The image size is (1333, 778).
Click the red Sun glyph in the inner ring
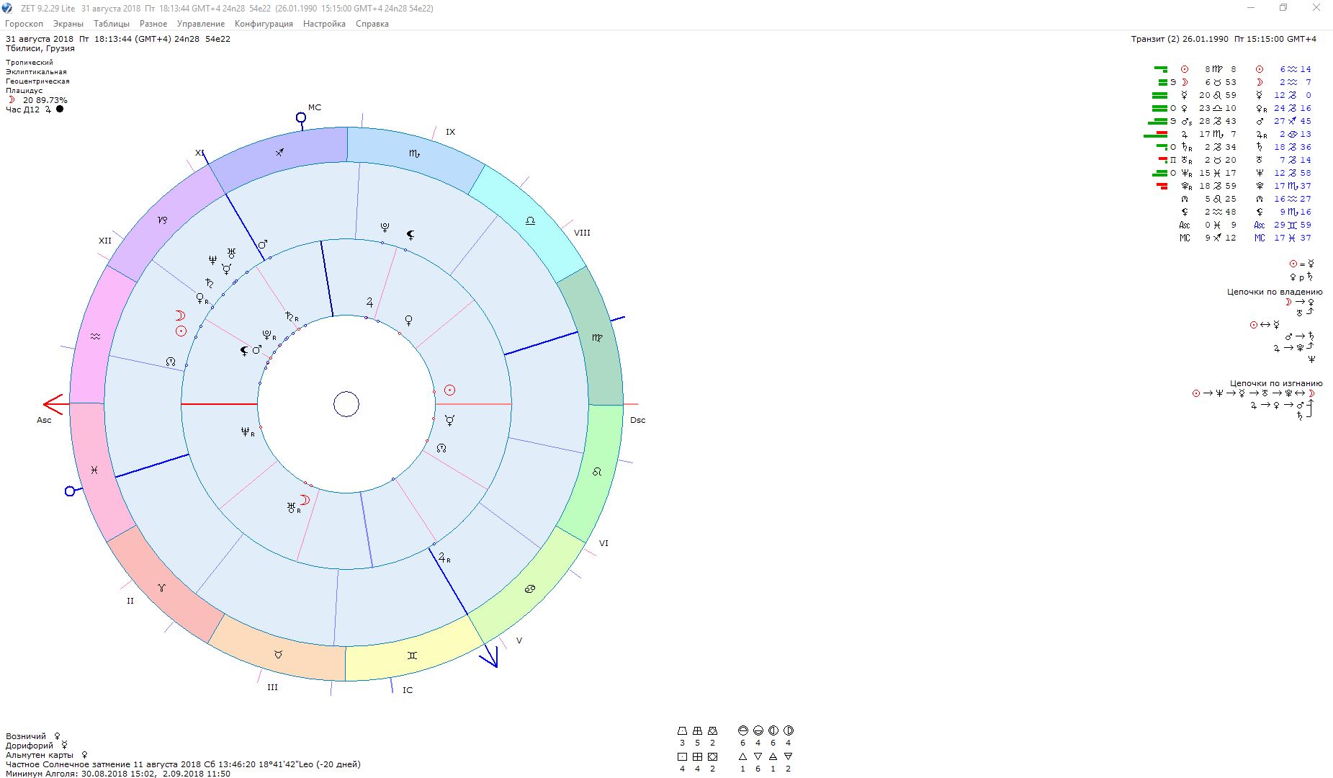[x=449, y=390]
